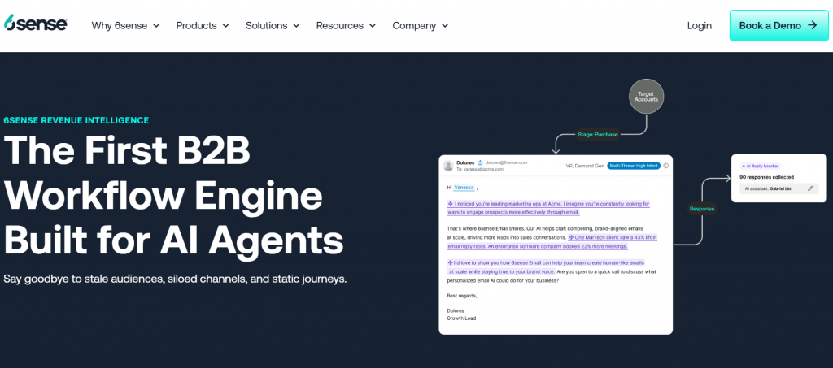Click the 'The First B2B Workflow Engine' headline
833x368 pixels.
click(174, 195)
